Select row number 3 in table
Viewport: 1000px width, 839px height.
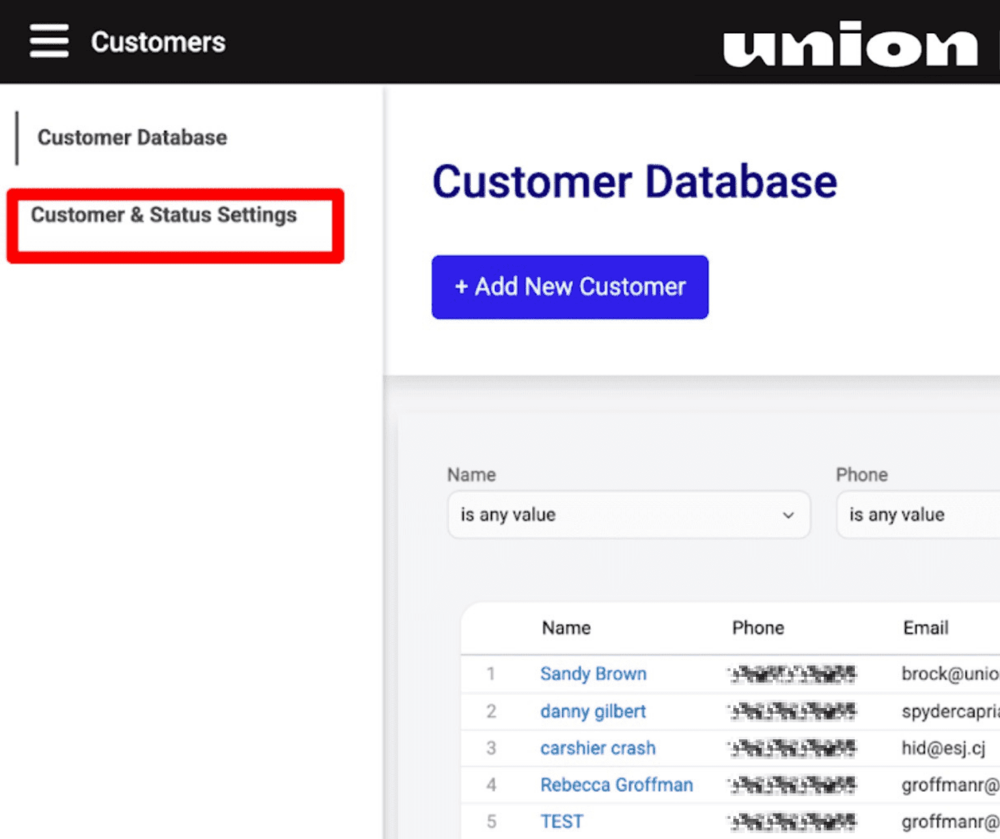click(x=491, y=748)
